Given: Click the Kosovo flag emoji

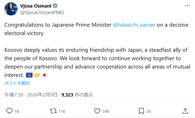Looking at the screenshot, I should 29,75.
